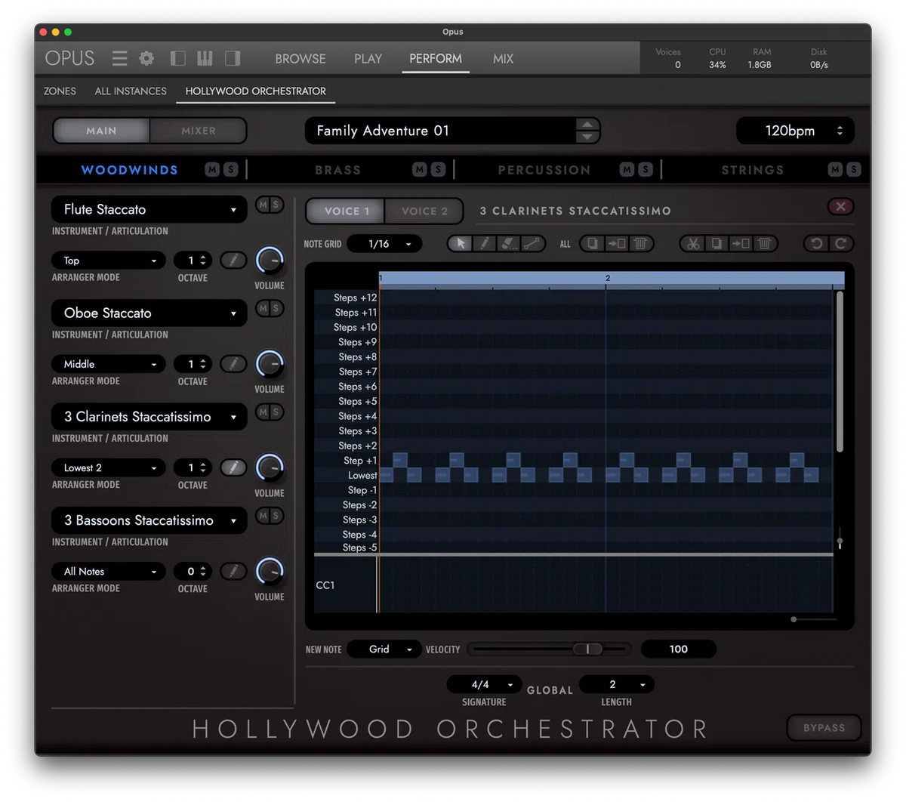Open Opus settings with the gear icon
The height and width of the screenshot is (802, 906).
point(146,58)
